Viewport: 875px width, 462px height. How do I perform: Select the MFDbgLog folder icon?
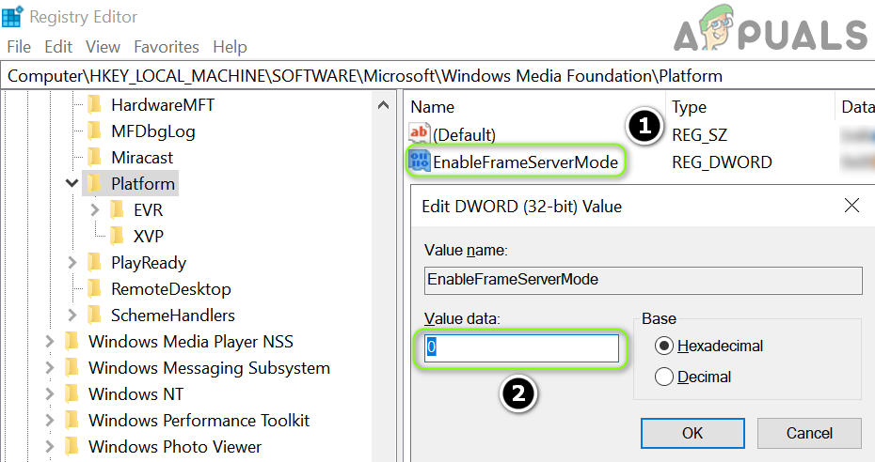95,131
